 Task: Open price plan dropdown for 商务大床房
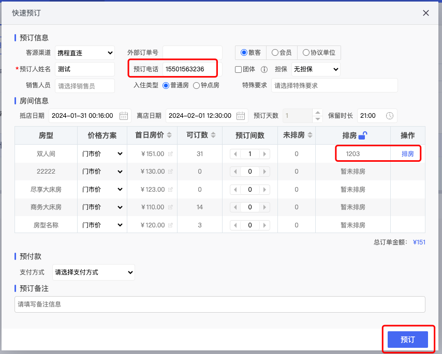coord(102,207)
